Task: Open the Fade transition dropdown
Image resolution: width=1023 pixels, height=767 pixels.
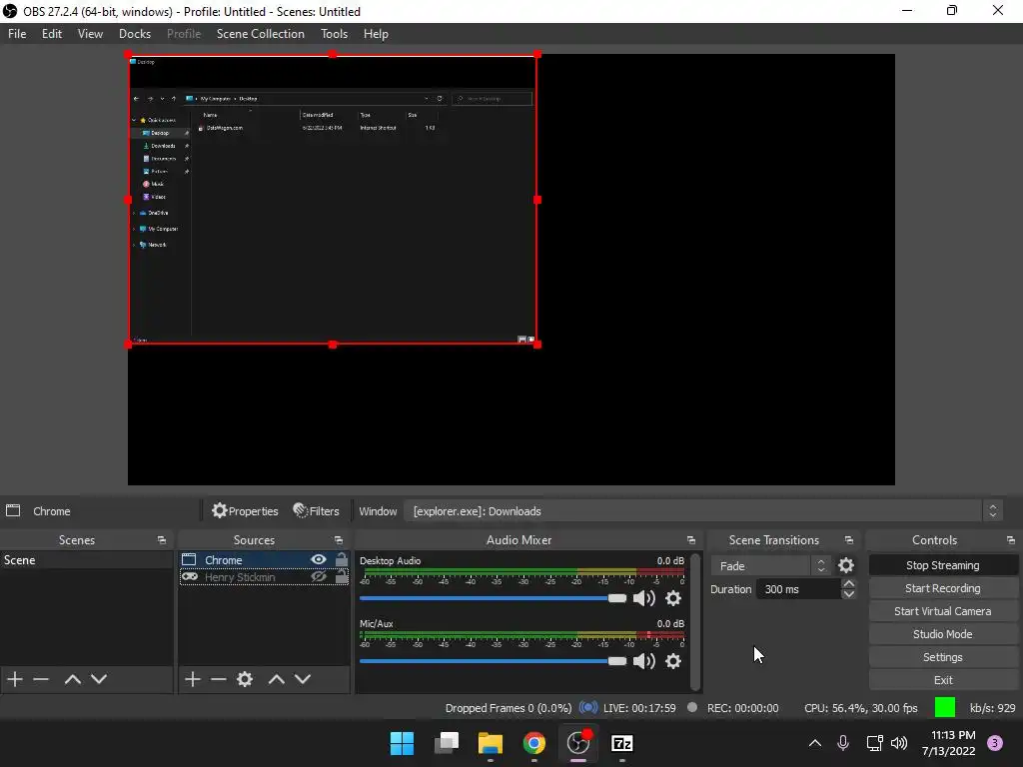Action: pyautogui.click(x=770, y=566)
